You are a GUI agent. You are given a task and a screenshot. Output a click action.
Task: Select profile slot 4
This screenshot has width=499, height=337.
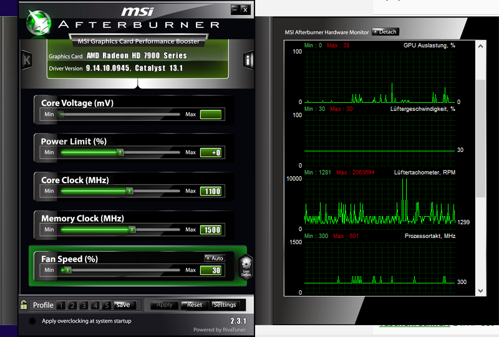tap(95, 305)
